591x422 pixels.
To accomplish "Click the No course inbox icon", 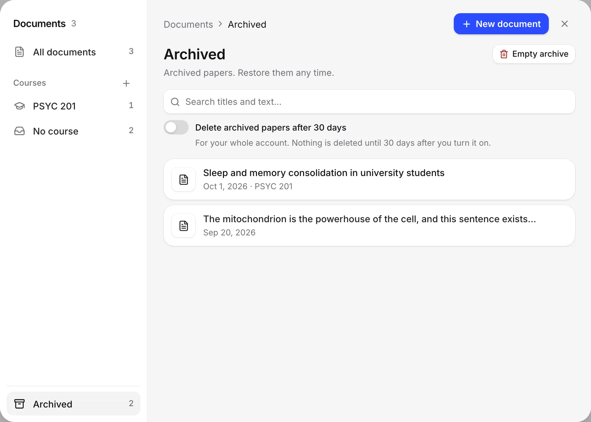I will click(19, 131).
